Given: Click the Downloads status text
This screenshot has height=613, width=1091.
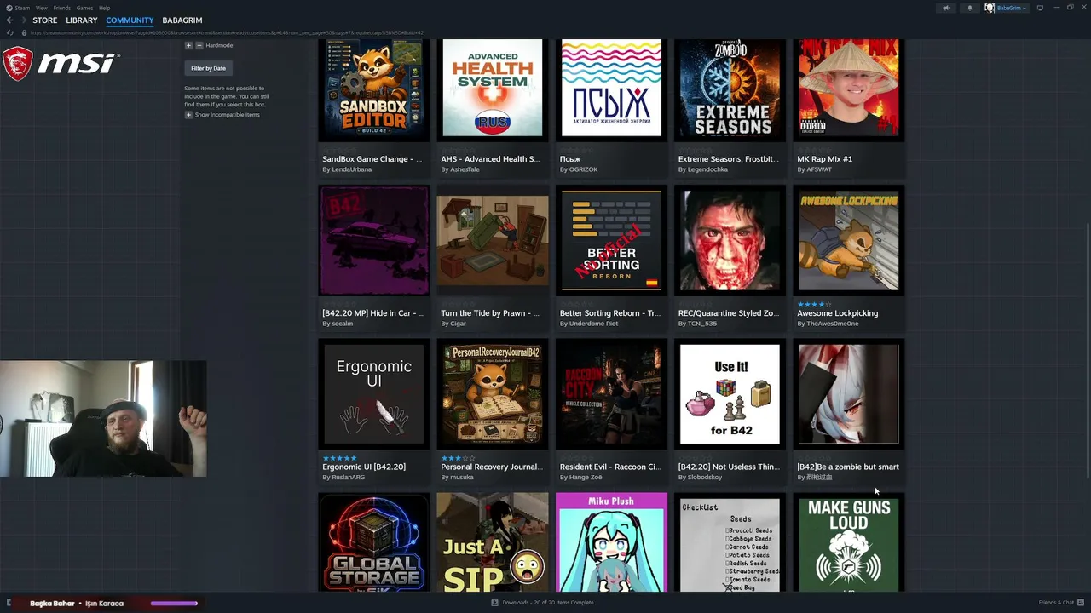Looking at the screenshot, I should (548, 603).
